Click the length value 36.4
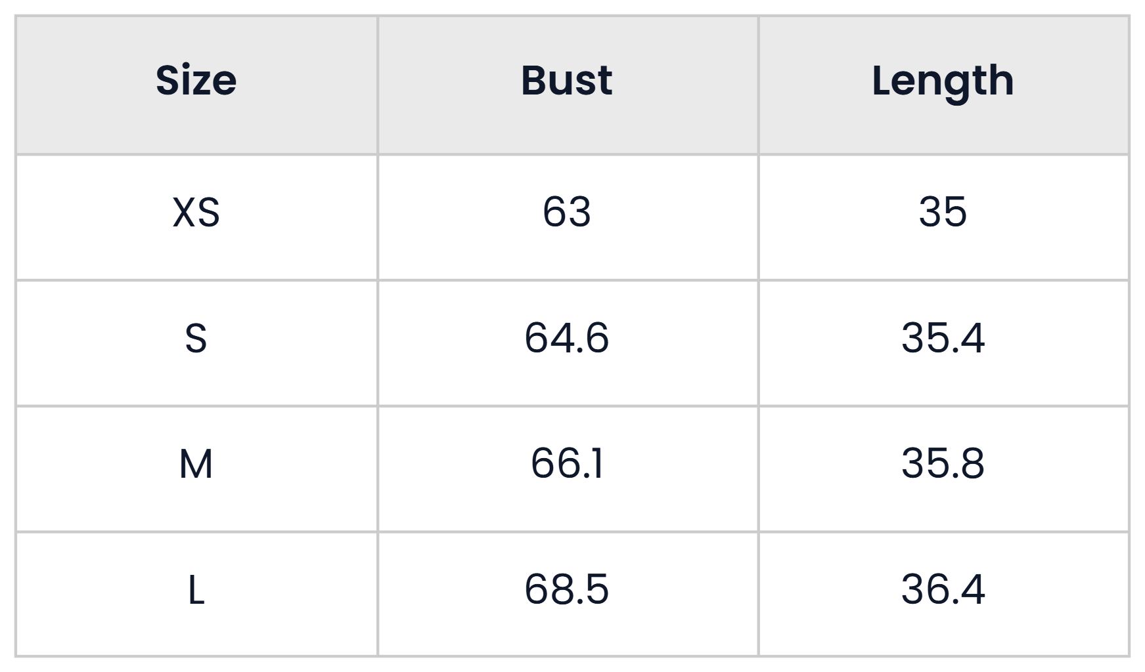 coord(943,589)
